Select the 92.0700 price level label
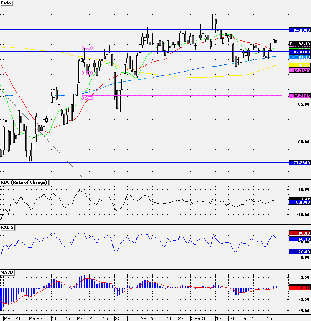311x321 pixels. pyautogui.click(x=300, y=52)
